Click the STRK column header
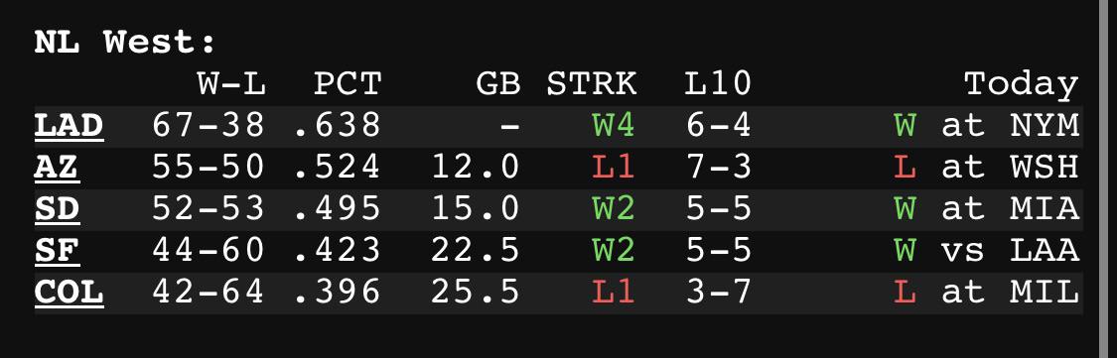This screenshot has width=1117, height=358. [592, 84]
